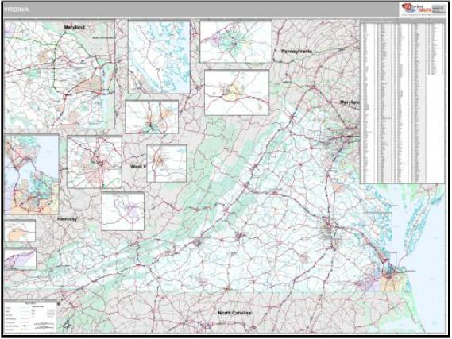Click the MarketMaps logo in header
The height and width of the screenshot is (339, 452).
click(x=423, y=10)
